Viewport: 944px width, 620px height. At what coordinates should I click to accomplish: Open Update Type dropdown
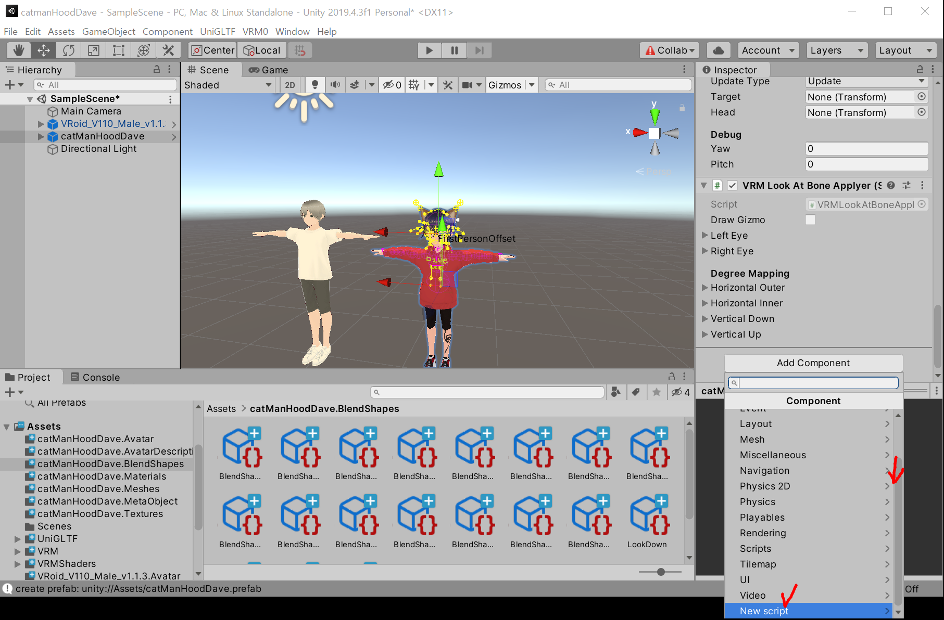click(x=866, y=81)
